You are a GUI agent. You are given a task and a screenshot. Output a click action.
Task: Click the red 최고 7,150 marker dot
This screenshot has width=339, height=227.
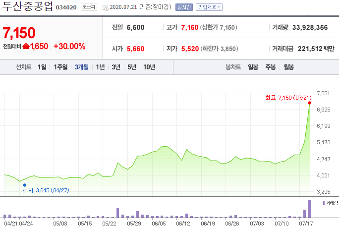click(x=310, y=103)
